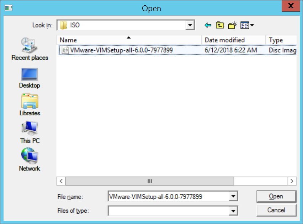Click the dialog system menu icon
This screenshot has height=224, width=303.
[9, 8]
